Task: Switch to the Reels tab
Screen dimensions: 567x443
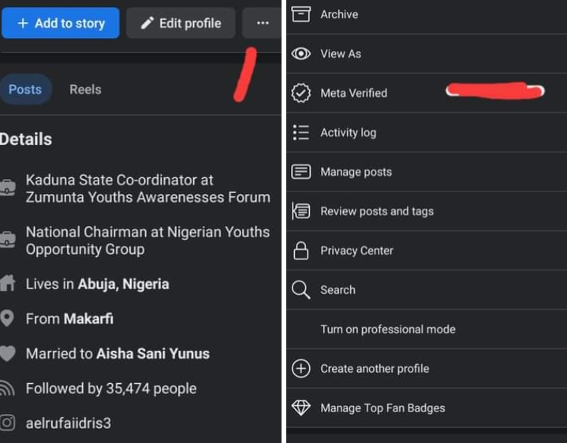Action: [85, 90]
